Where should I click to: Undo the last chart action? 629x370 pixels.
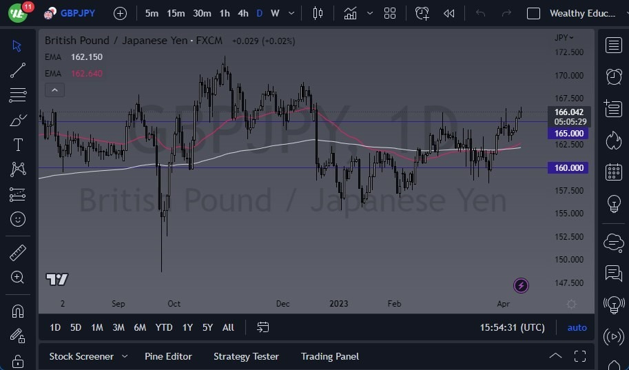pos(481,13)
